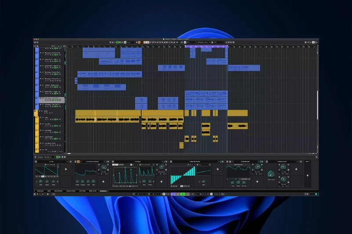Open the MIDI Remote tab
The image size is (352, 234).
93,191
